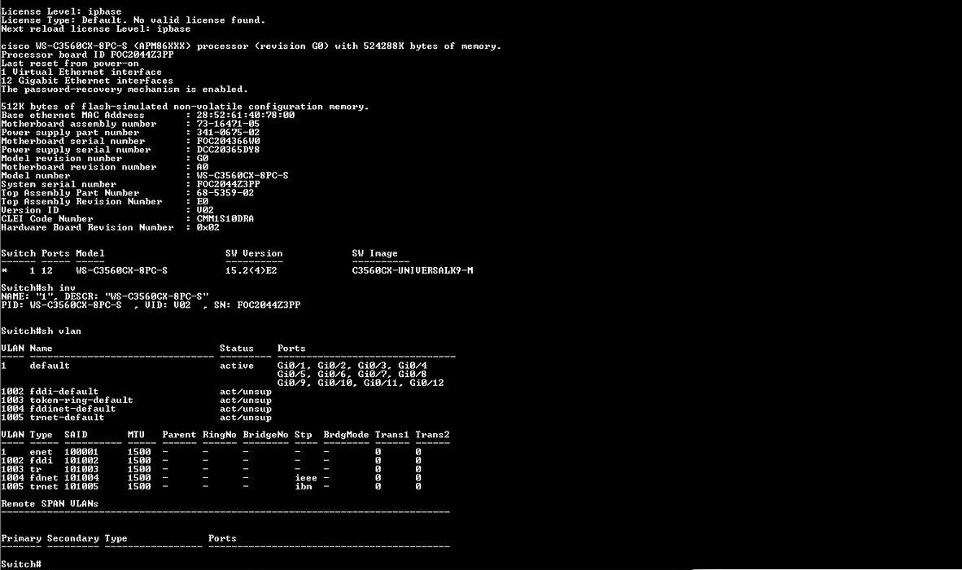The image size is (962, 570).
Task: Select the 'token-ring-default' VLAN name
Action: pyautogui.click(x=81, y=400)
